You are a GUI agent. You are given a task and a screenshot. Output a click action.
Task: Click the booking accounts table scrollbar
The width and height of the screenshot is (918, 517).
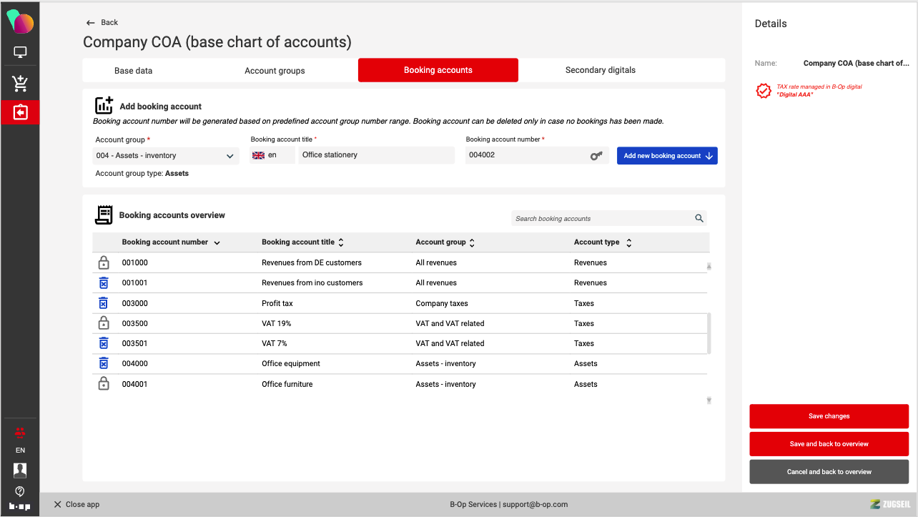709,333
